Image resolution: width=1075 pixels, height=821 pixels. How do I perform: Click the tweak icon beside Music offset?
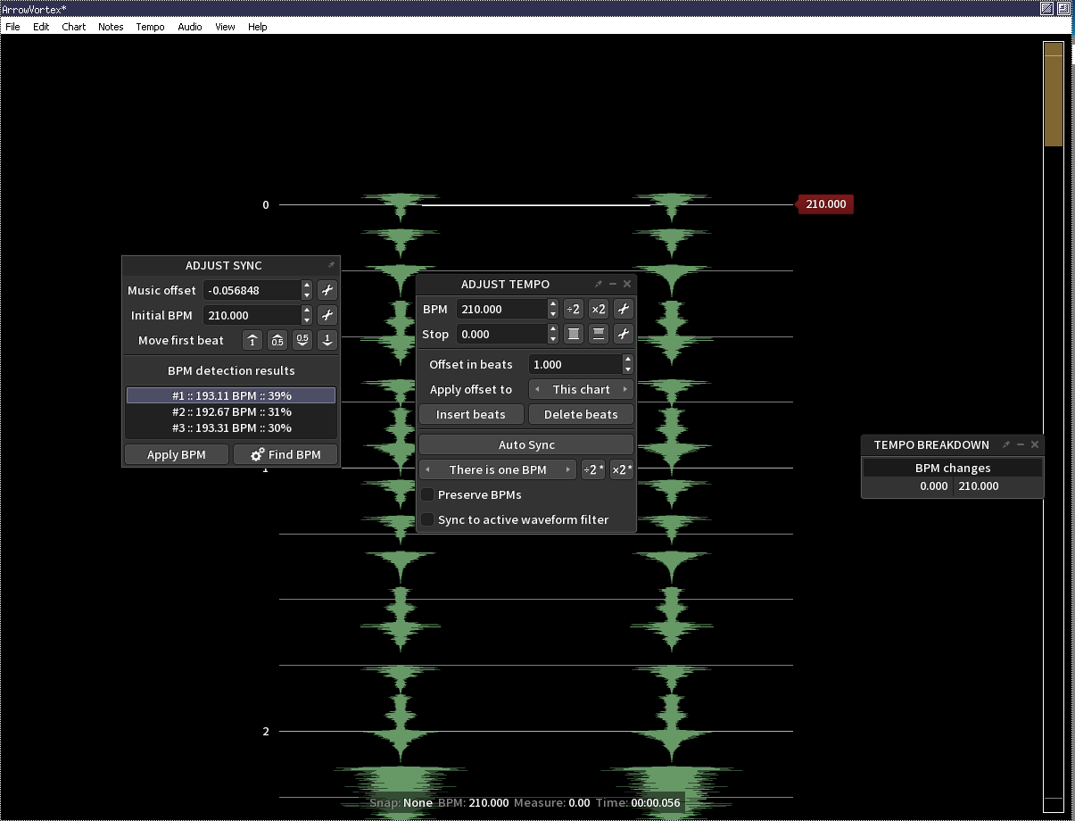(327, 290)
